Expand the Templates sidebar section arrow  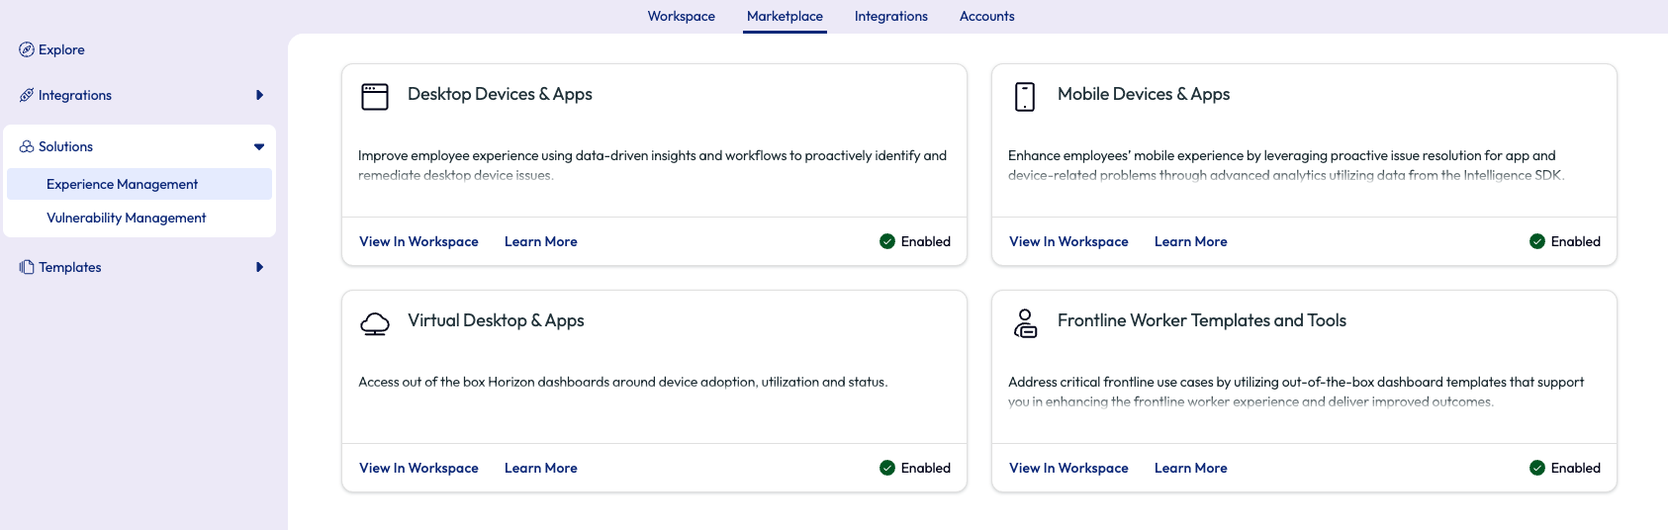pos(259,267)
